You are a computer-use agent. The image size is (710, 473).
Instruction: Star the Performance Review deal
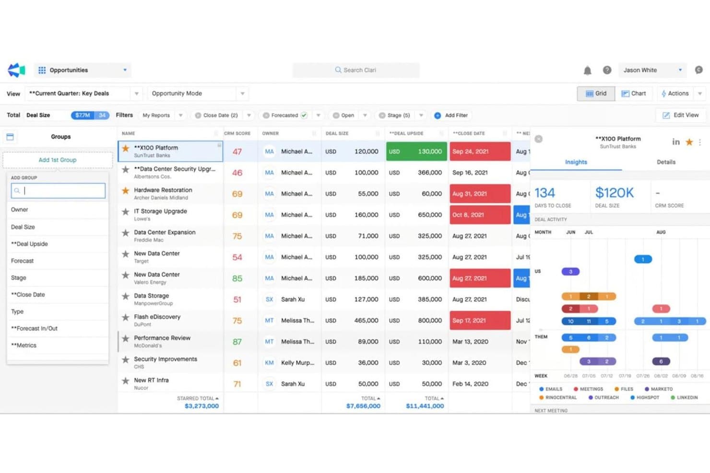click(126, 339)
